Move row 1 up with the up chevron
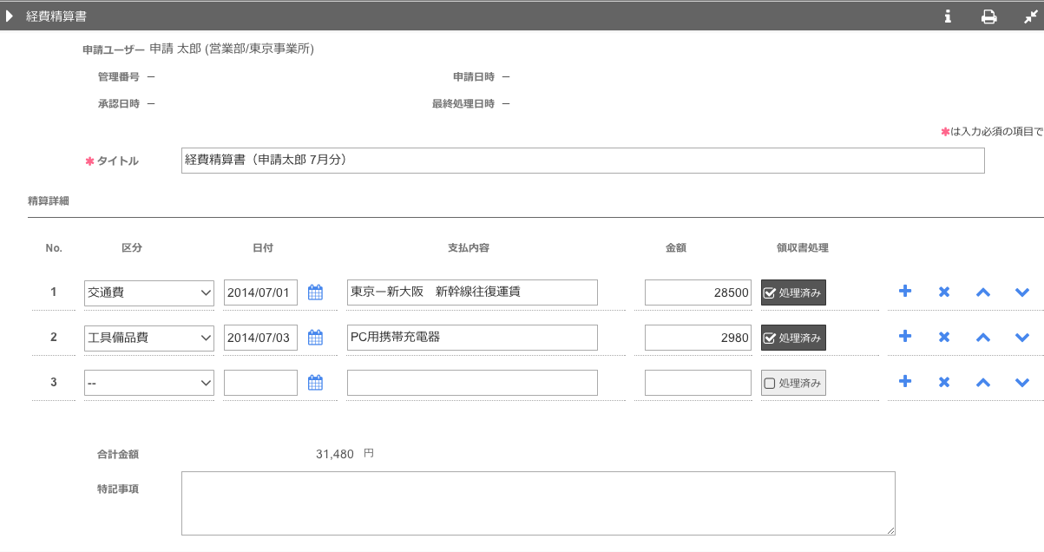1044x552 pixels. pos(983,292)
